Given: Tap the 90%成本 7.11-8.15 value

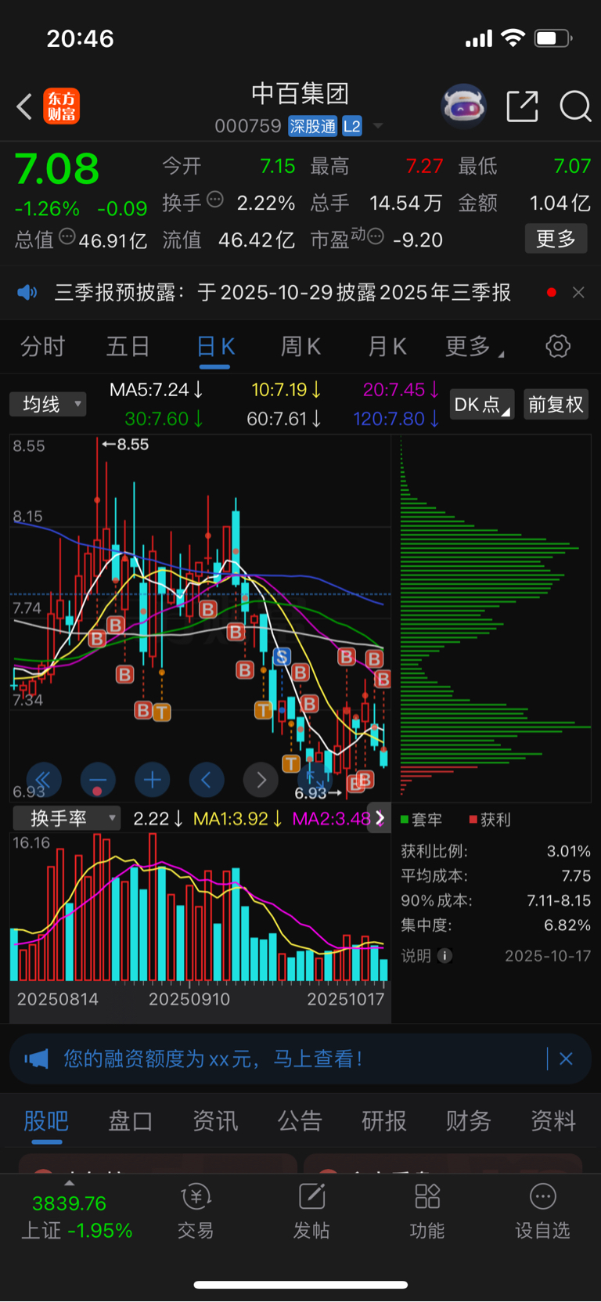Looking at the screenshot, I should click(x=559, y=900).
